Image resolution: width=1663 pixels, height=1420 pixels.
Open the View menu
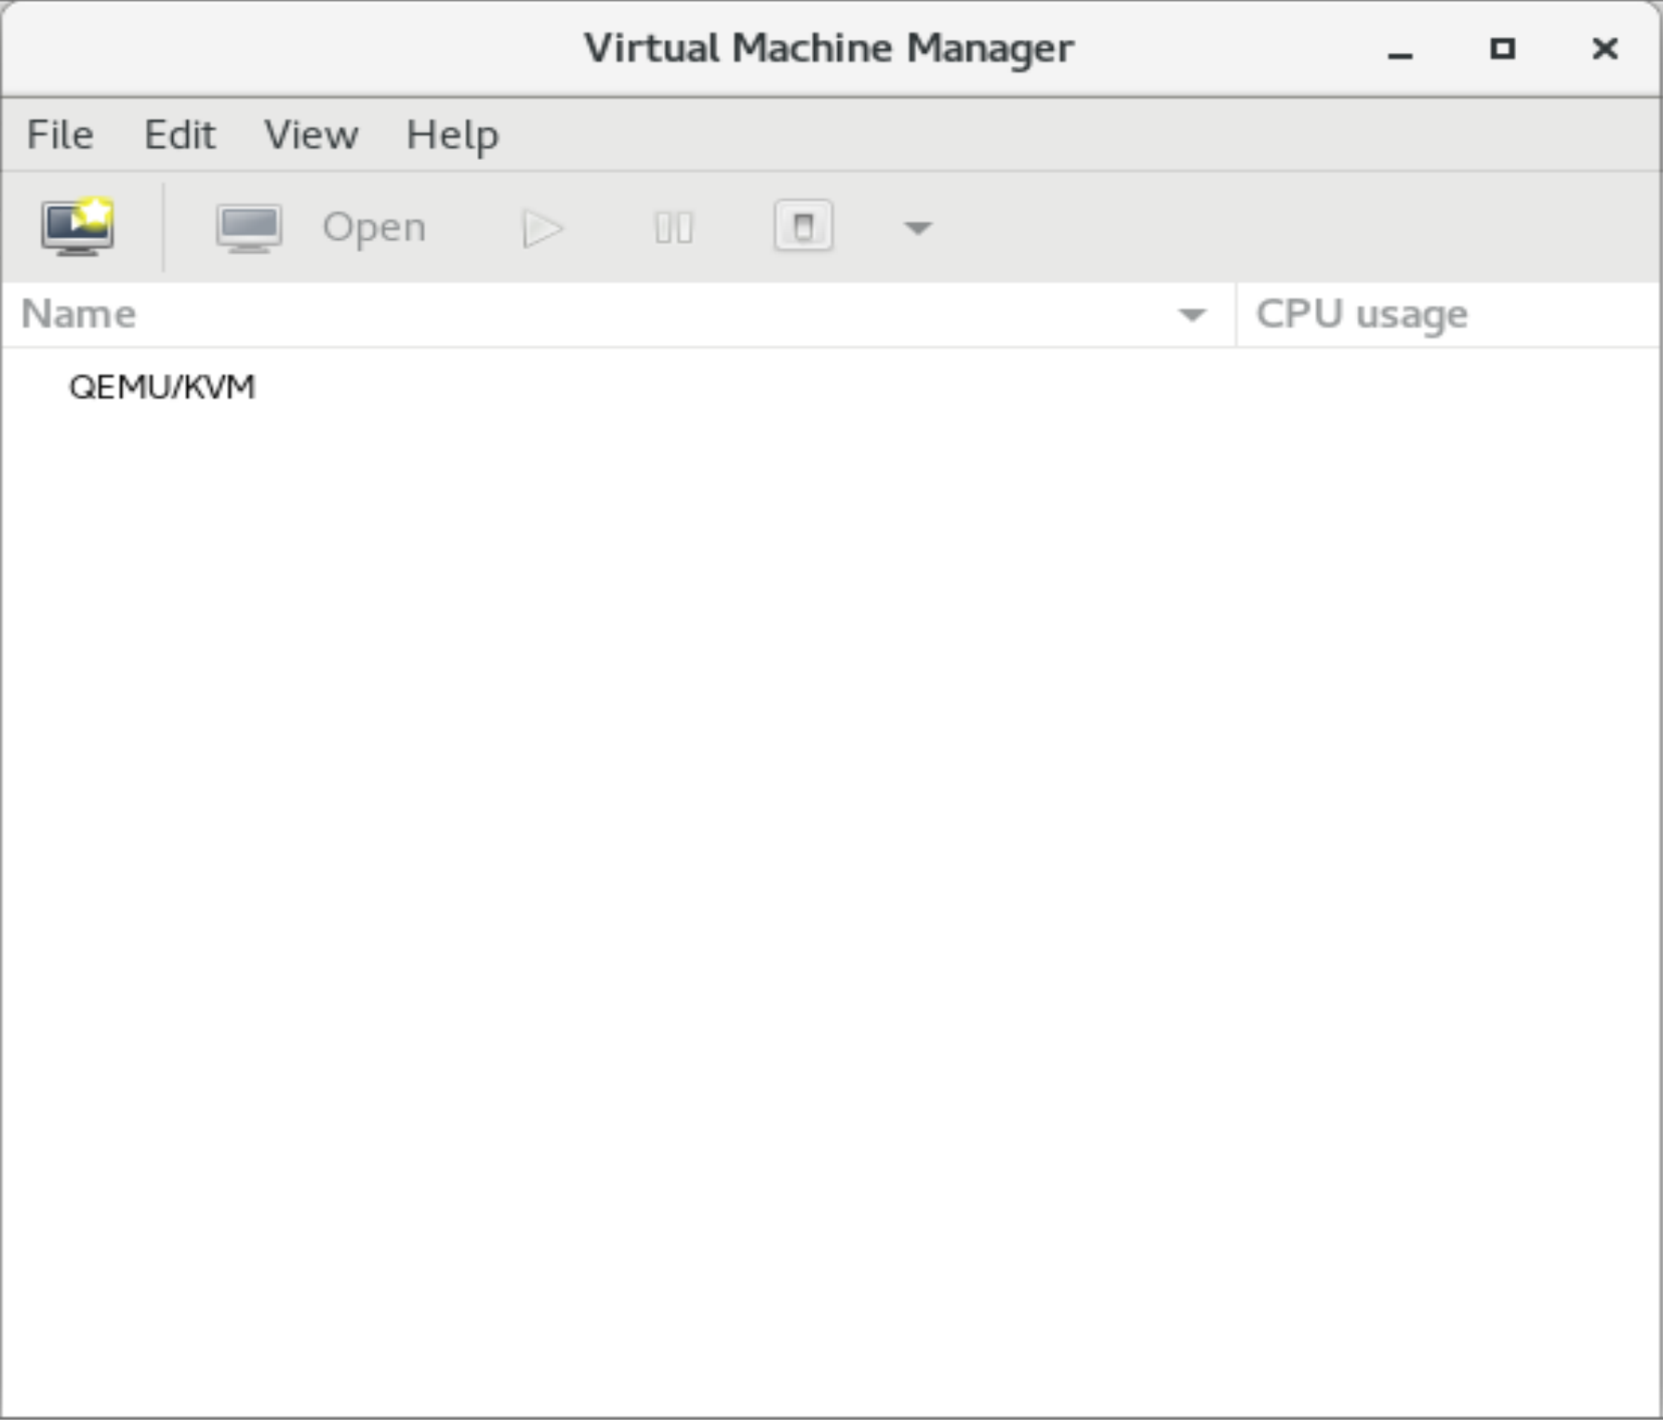pos(311,135)
